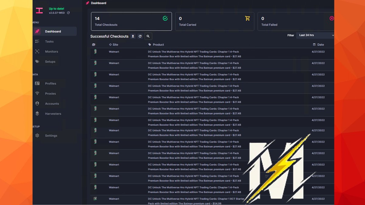Click the pink app logo

(x=39, y=11)
